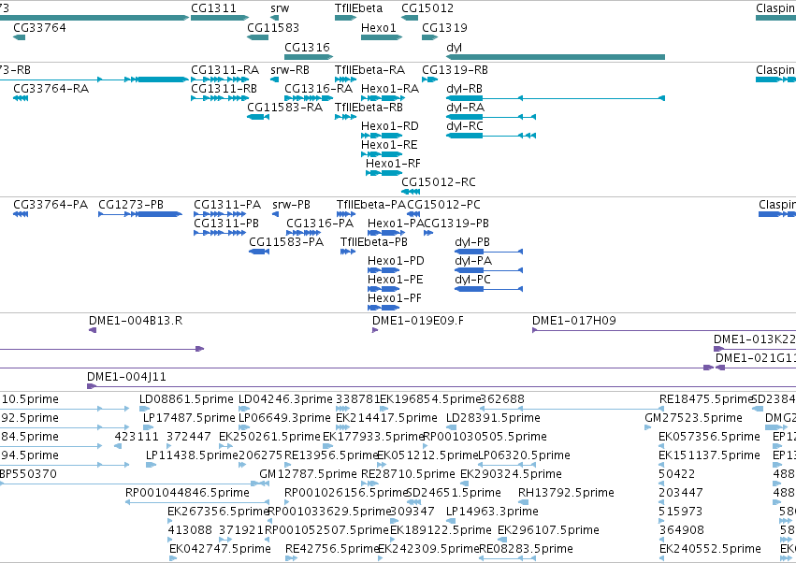Click the DME1-019E09.F BAC label
Screen dimensions: 796x563
[418, 321]
